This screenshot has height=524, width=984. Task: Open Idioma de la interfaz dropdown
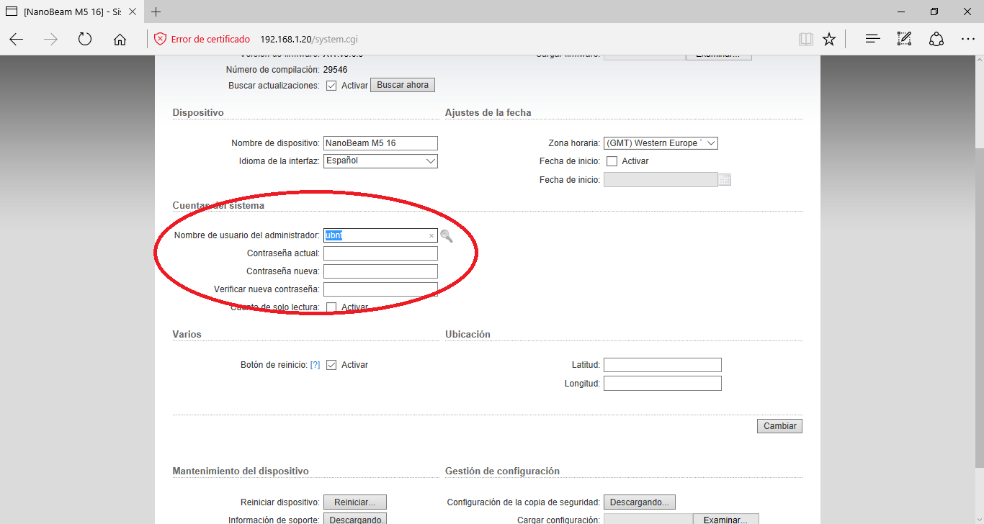tap(380, 161)
